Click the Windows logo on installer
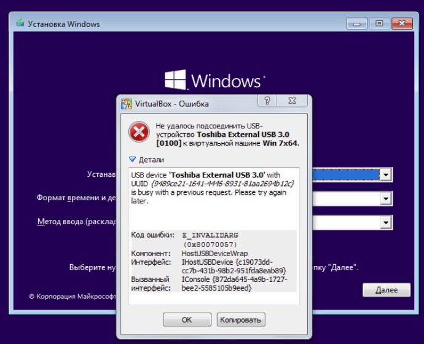This screenshot has height=344, width=424. tap(175, 80)
